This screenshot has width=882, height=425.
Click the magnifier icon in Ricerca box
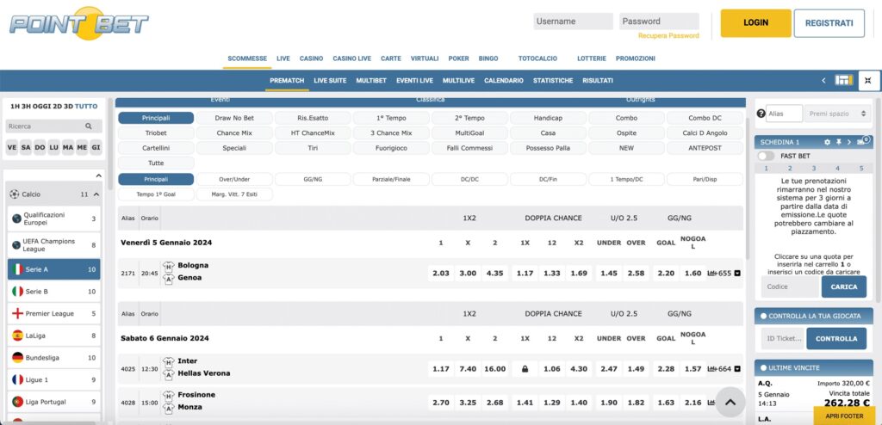pyautogui.click(x=89, y=126)
